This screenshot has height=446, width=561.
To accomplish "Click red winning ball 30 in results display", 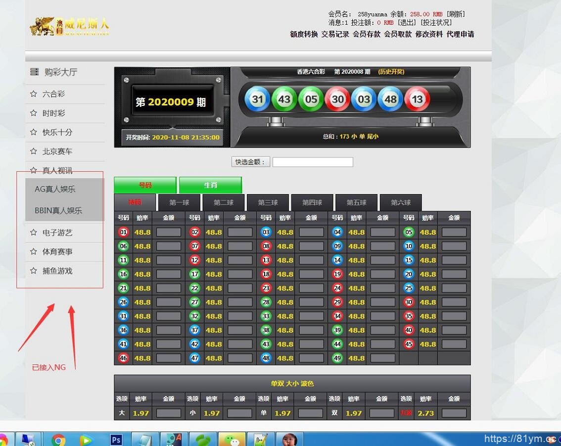I will coord(337,99).
